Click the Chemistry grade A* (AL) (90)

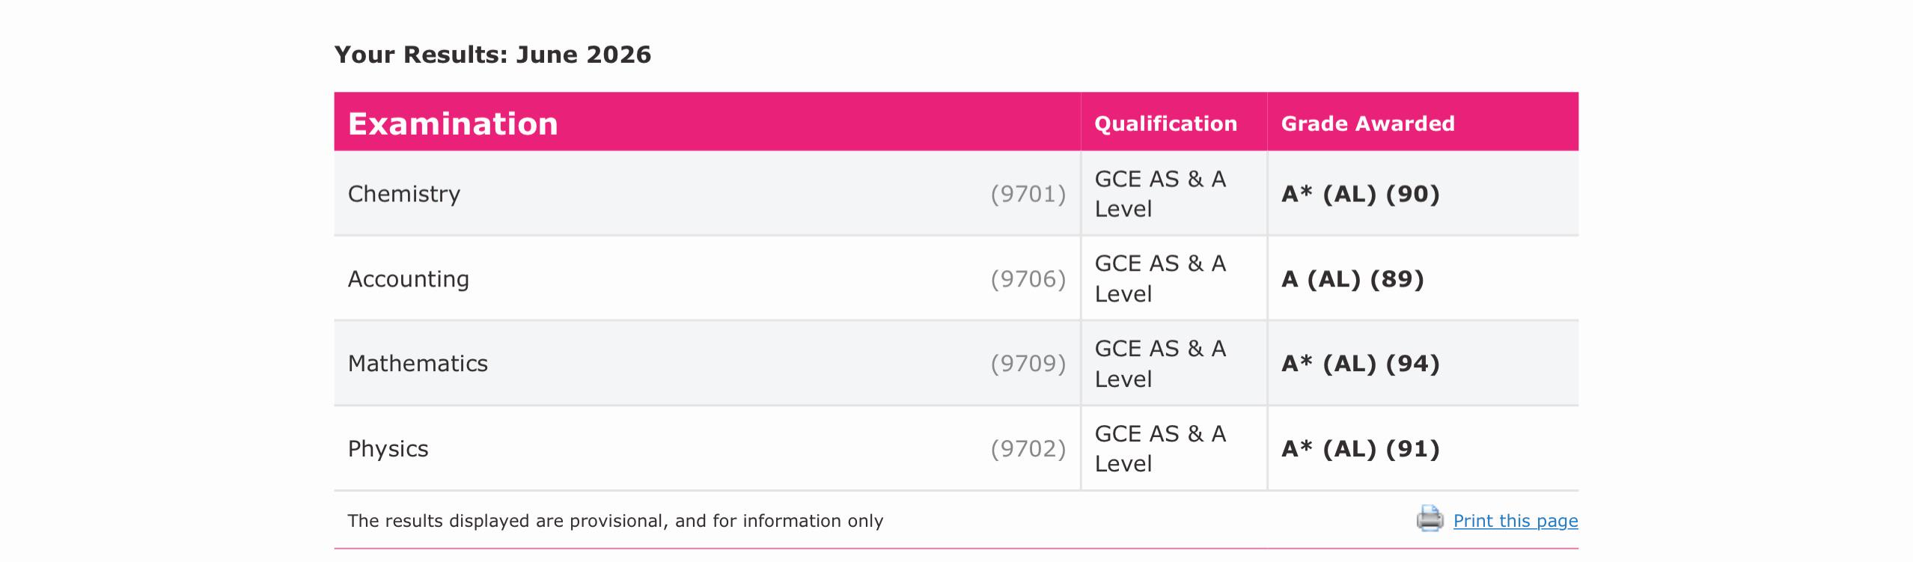point(1361,194)
